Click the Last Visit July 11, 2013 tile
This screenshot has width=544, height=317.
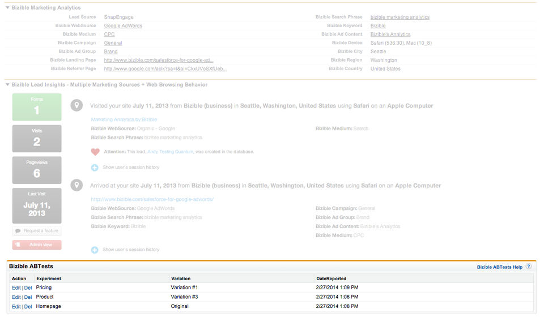37,206
